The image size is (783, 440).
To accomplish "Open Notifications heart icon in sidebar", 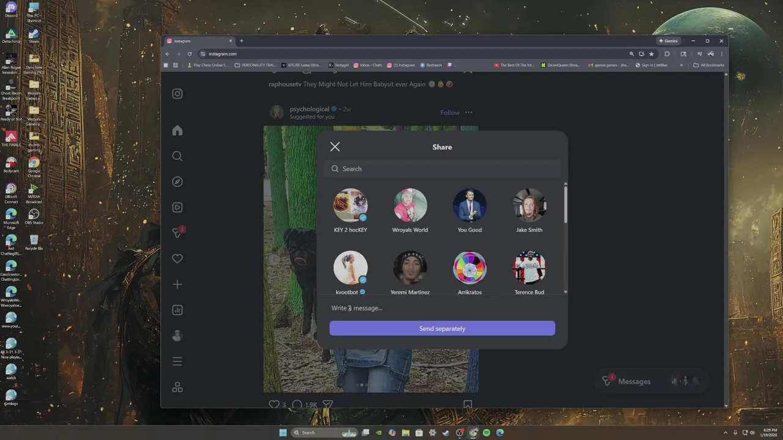I will [177, 258].
